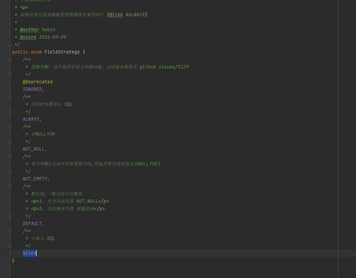The height and width of the screenshot is (278, 356).
Task: Collapse the NOT_EMPTY Javadoc comment block
Action: pos(10,157)
